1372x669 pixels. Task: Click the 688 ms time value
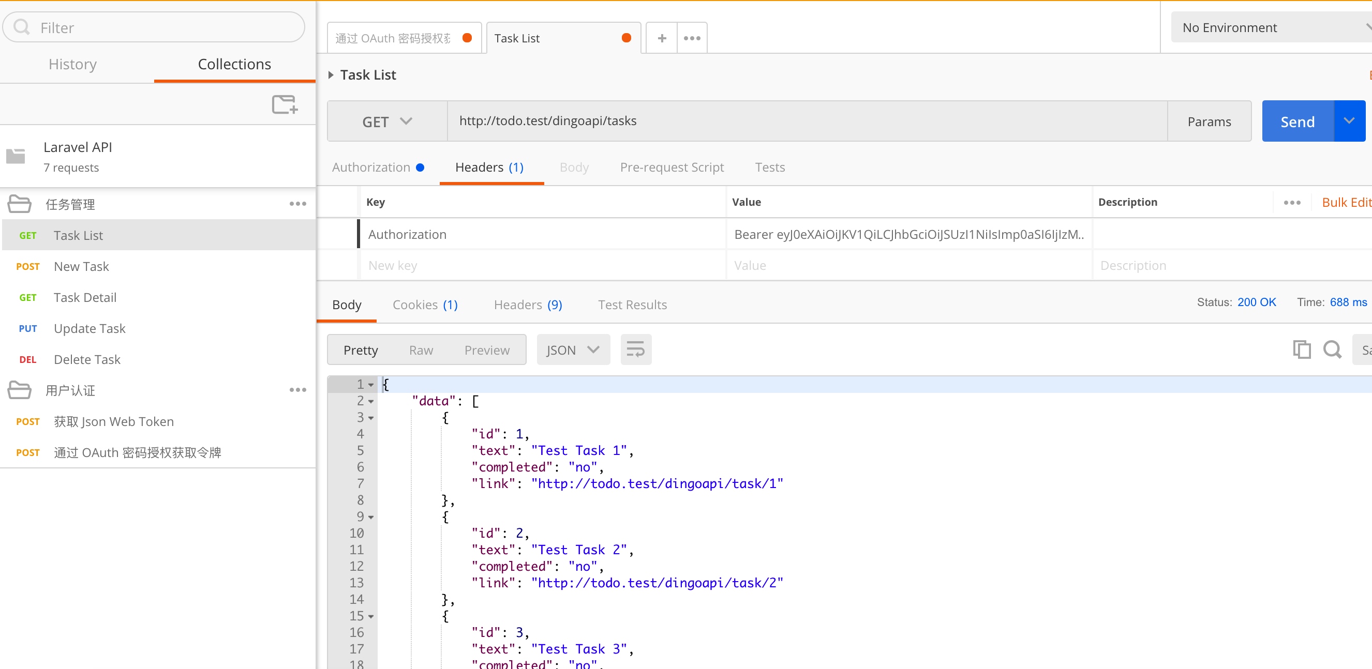tap(1348, 302)
